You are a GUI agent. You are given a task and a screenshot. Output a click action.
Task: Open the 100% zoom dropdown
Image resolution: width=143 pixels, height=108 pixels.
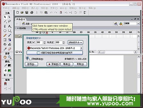pos(138,23)
